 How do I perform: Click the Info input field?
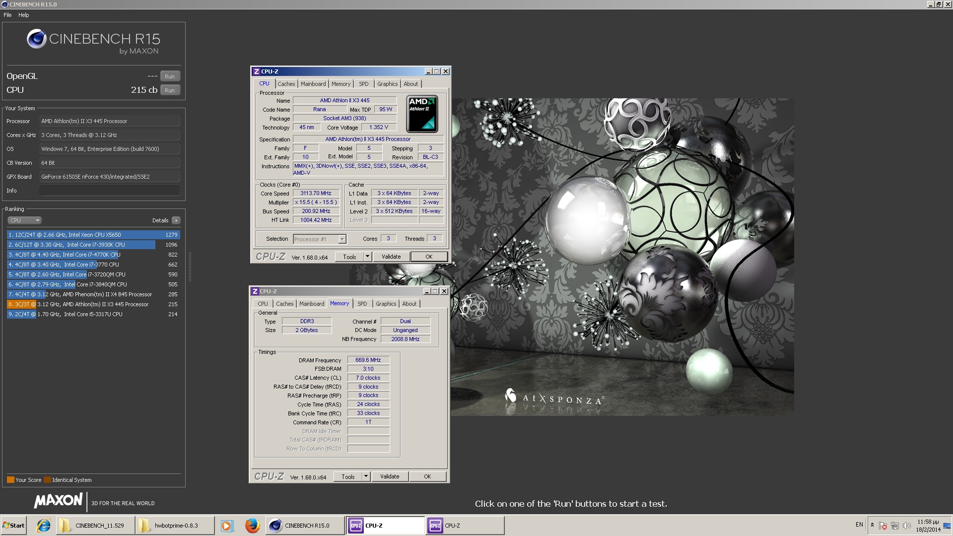(x=109, y=191)
